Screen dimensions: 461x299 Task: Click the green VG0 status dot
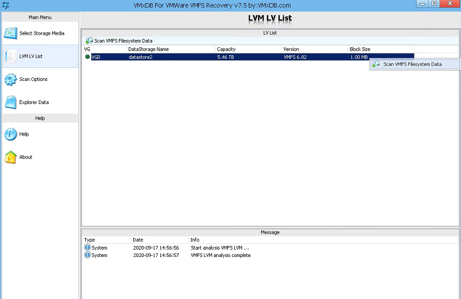[87, 57]
